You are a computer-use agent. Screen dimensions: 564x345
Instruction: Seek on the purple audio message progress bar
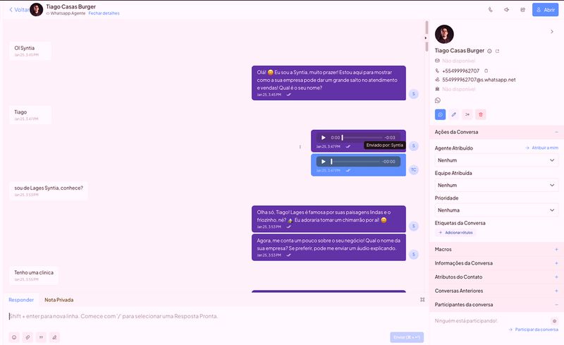click(x=362, y=138)
